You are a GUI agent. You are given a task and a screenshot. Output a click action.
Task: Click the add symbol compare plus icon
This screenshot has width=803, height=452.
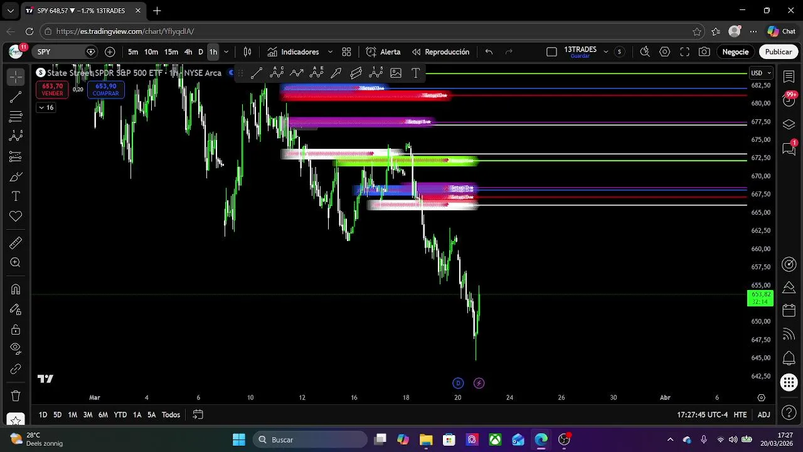[110, 52]
